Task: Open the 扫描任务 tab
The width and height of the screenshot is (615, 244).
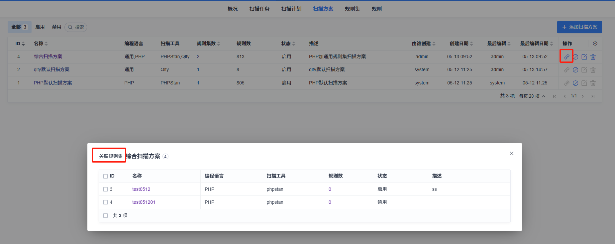Action: 259,9
